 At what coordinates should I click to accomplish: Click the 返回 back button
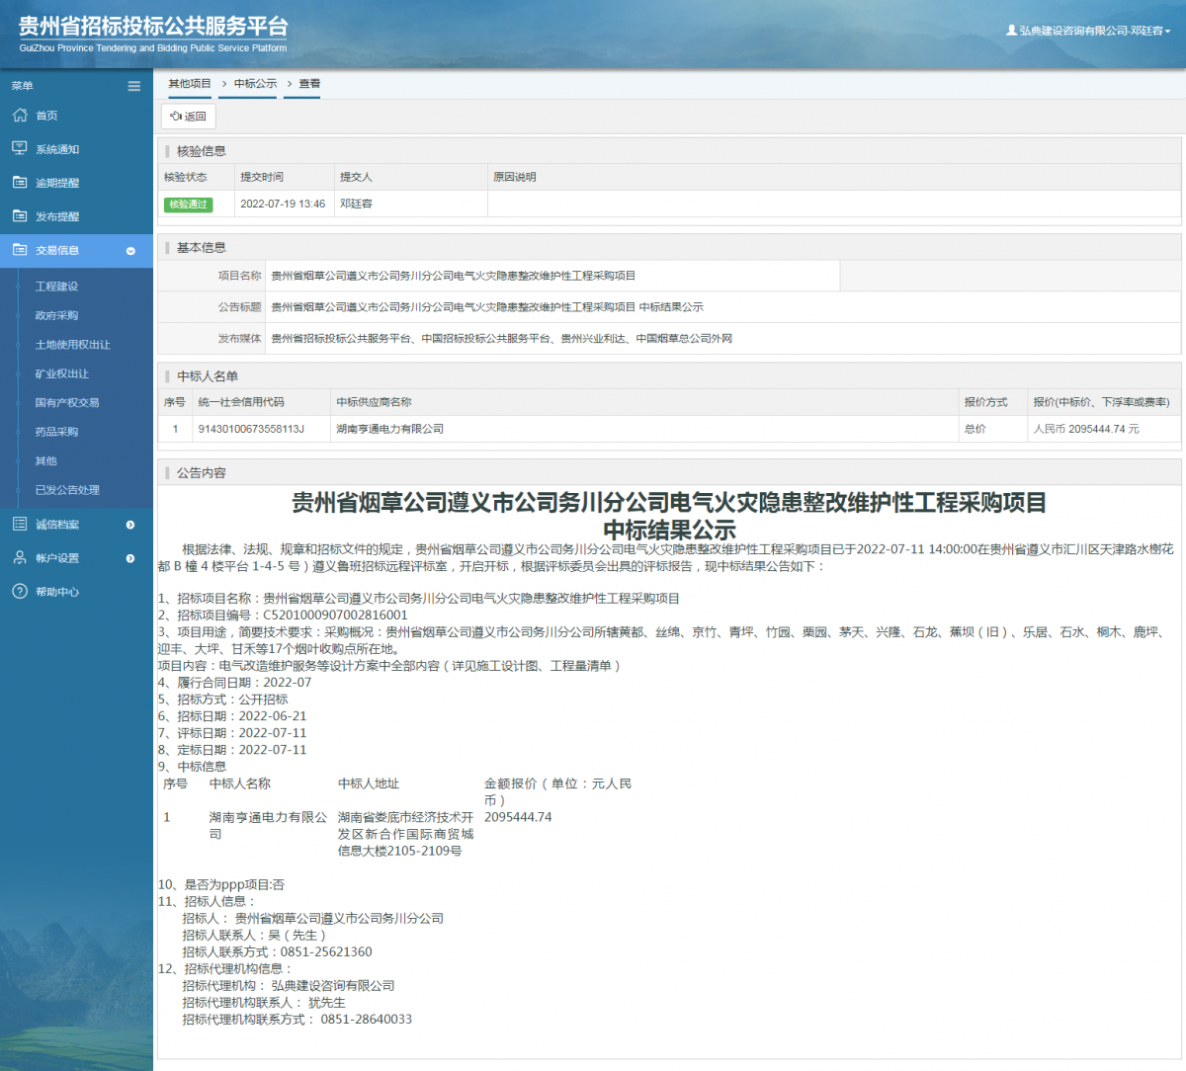coord(188,117)
